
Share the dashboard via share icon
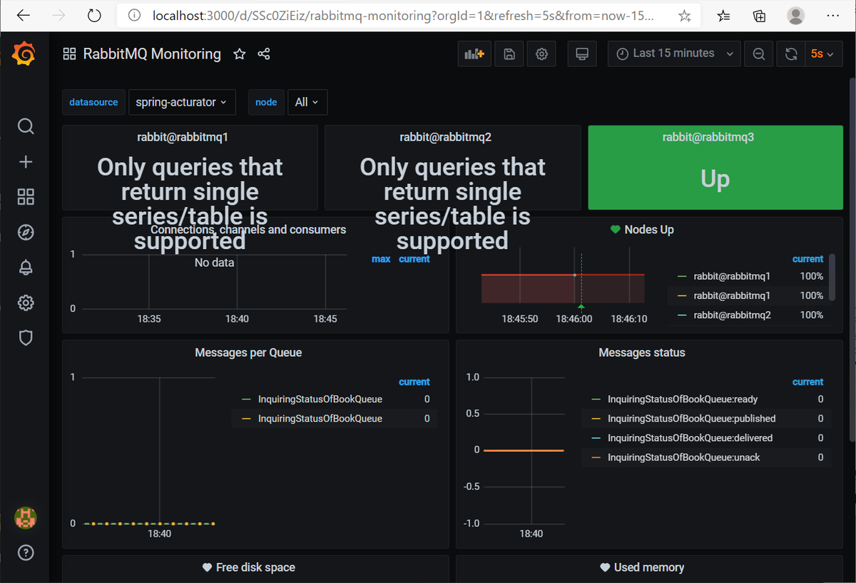pyautogui.click(x=264, y=54)
